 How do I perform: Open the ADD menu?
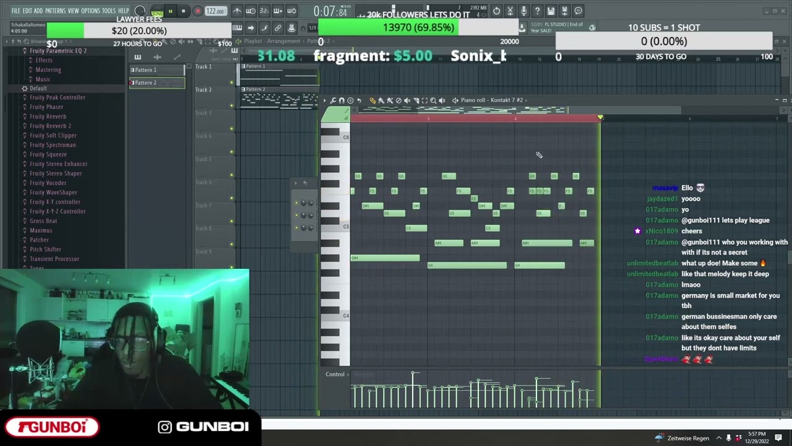click(38, 11)
